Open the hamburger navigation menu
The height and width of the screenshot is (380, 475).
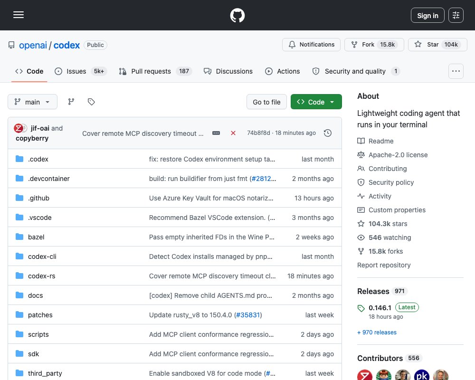(19, 15)
